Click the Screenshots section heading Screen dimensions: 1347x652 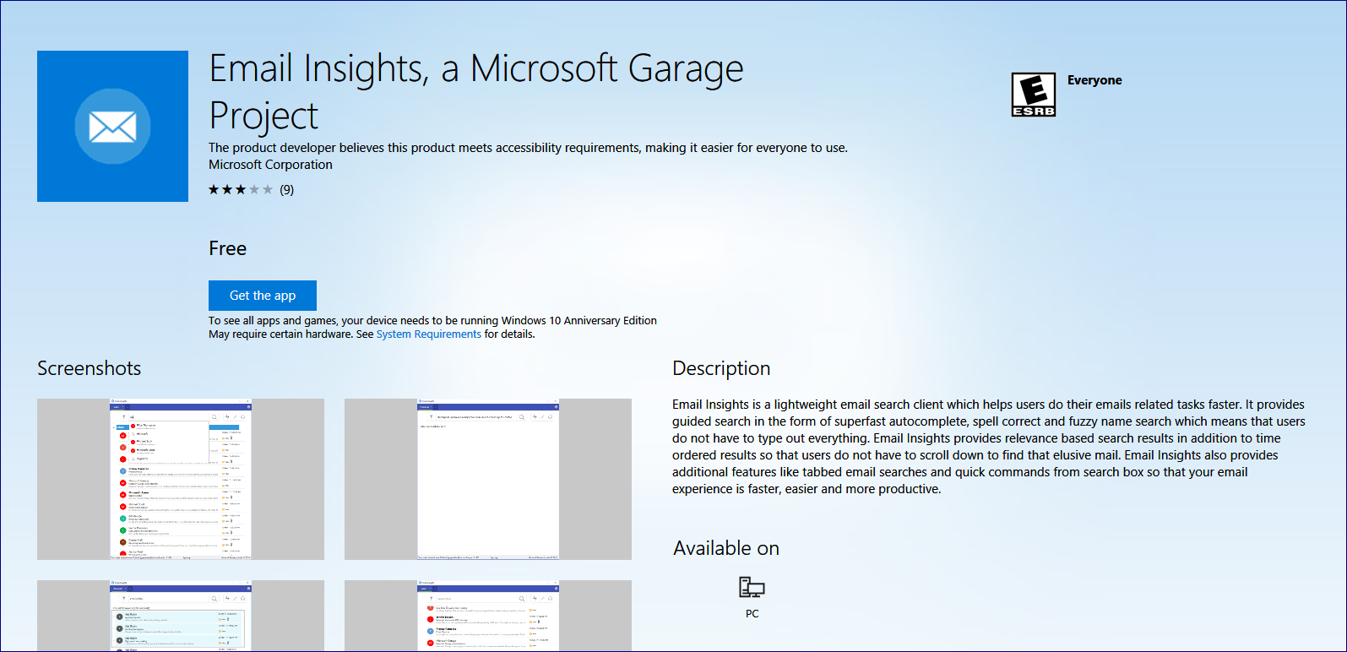tap(89, 368)
